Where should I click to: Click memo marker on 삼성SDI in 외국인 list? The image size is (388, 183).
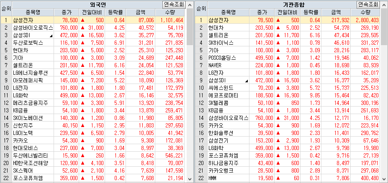(51, 36)
